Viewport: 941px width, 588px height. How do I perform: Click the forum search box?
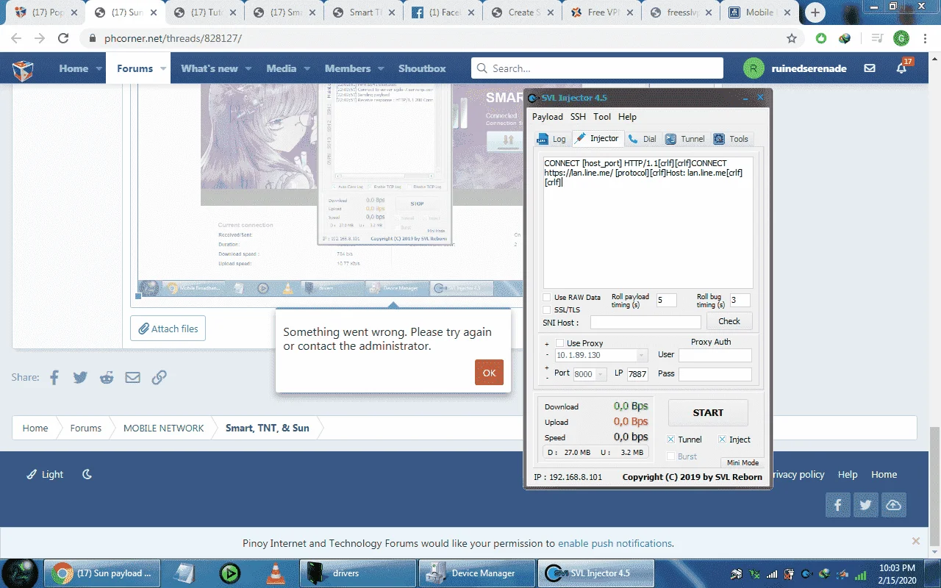tap(597, 68)
